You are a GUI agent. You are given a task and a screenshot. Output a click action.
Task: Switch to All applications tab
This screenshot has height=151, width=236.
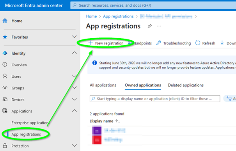[103, 85]
